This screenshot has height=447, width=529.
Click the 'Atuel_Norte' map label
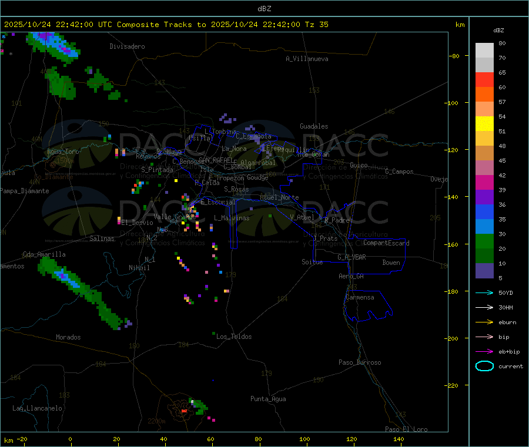point(279,197)
